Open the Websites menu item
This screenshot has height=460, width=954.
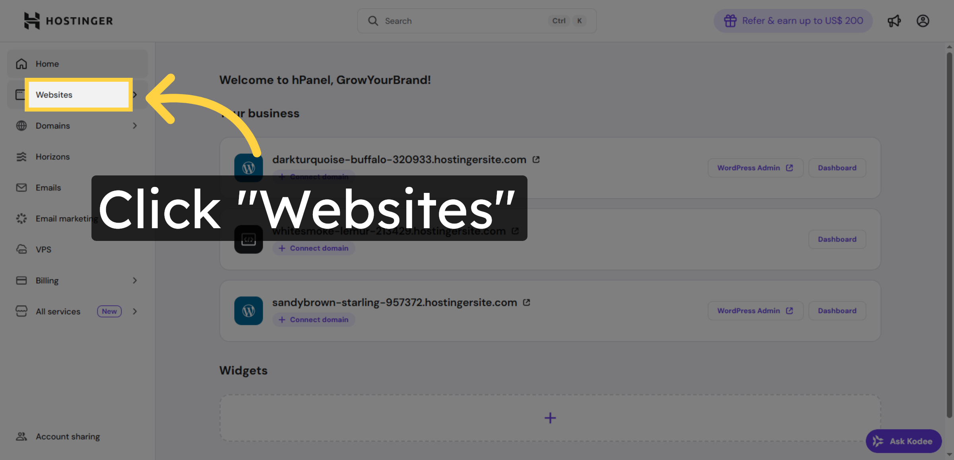click(x=54, y=94)
